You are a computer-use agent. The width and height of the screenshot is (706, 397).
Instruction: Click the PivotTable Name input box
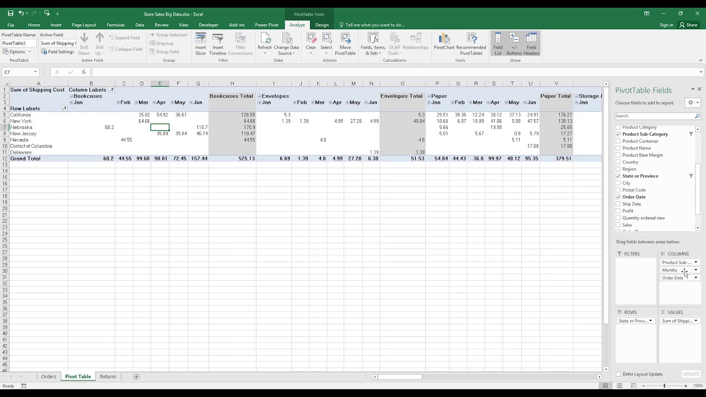[19, 43]
